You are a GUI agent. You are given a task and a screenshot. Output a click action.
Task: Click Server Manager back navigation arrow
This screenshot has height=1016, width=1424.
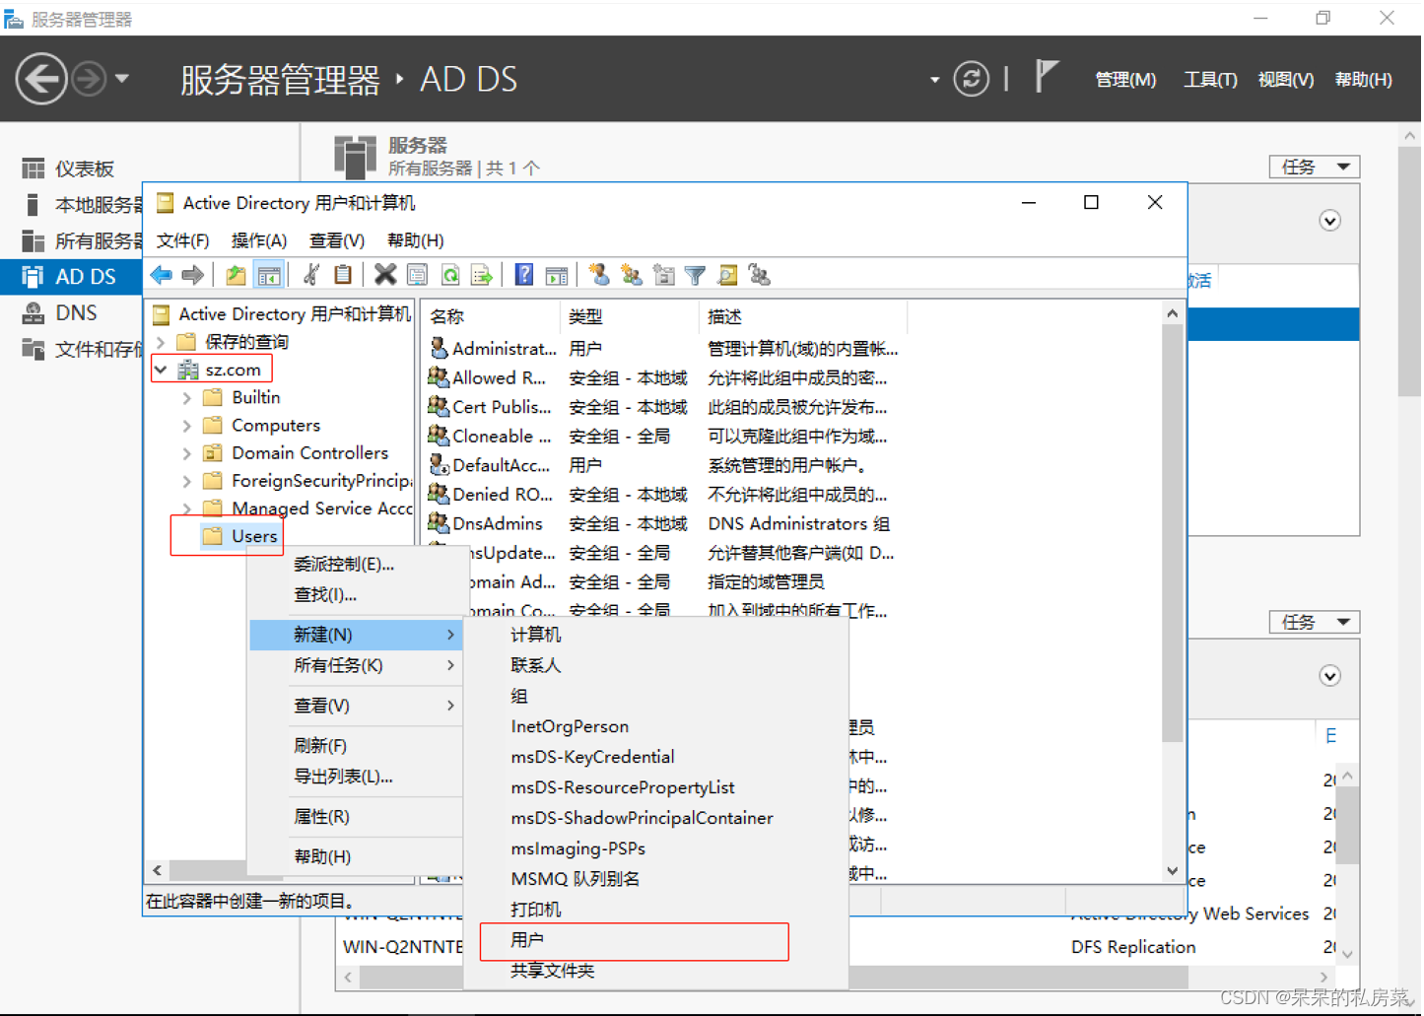(x=41, y=78)
